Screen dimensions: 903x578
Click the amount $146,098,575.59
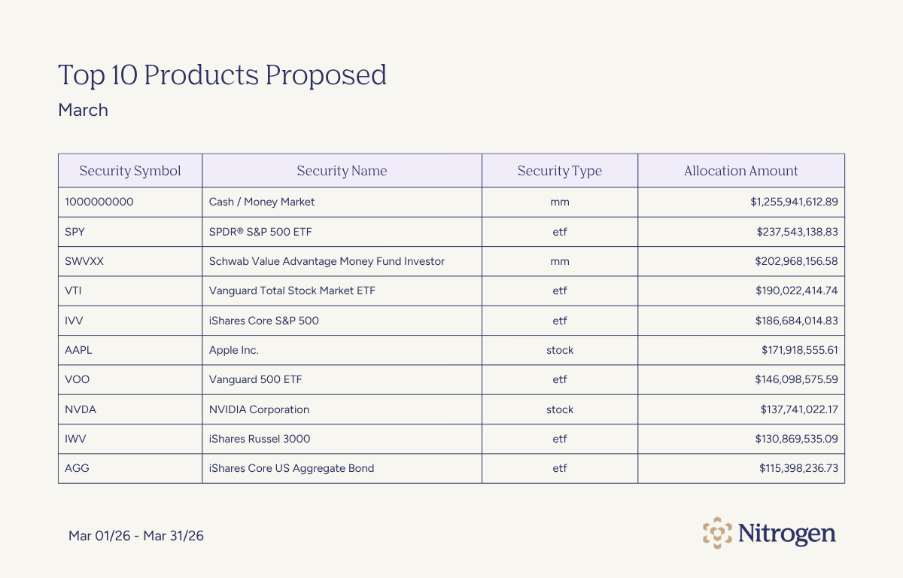(797, 379)
